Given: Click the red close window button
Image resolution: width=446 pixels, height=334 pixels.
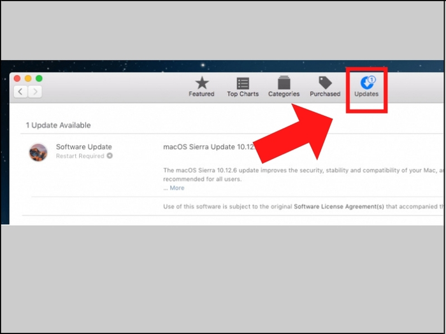Looking at the screenshot, I should click(17, 78).
